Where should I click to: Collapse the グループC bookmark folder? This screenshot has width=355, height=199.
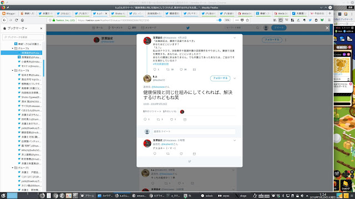[13, 167]
